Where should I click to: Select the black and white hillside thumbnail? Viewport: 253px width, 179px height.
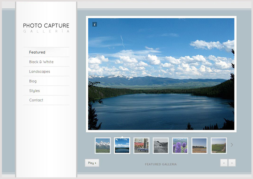click(x=161, y=146)
